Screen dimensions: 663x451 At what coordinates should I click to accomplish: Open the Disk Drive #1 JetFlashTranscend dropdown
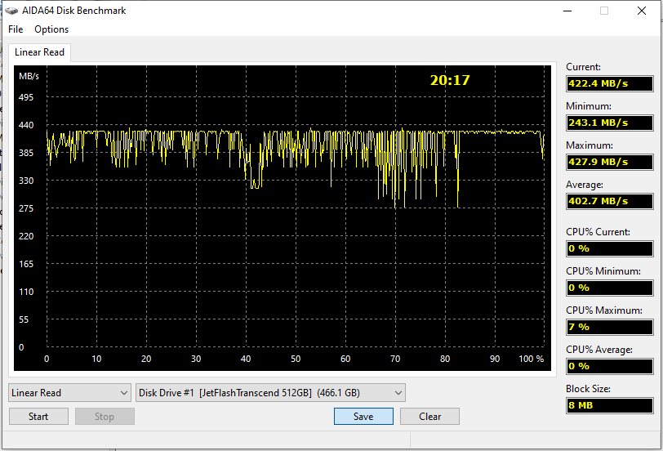point(270,393)
